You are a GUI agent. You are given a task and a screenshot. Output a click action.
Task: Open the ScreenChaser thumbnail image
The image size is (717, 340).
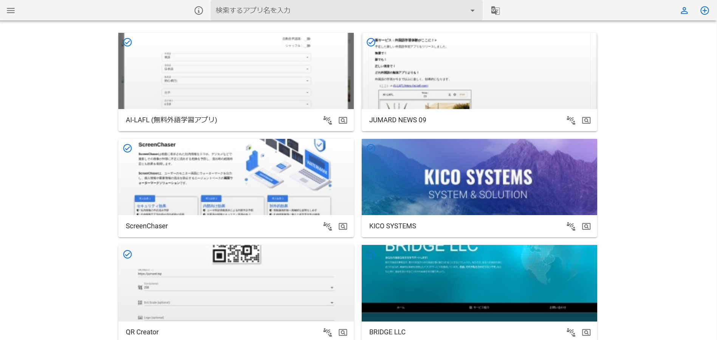point(236,177)
